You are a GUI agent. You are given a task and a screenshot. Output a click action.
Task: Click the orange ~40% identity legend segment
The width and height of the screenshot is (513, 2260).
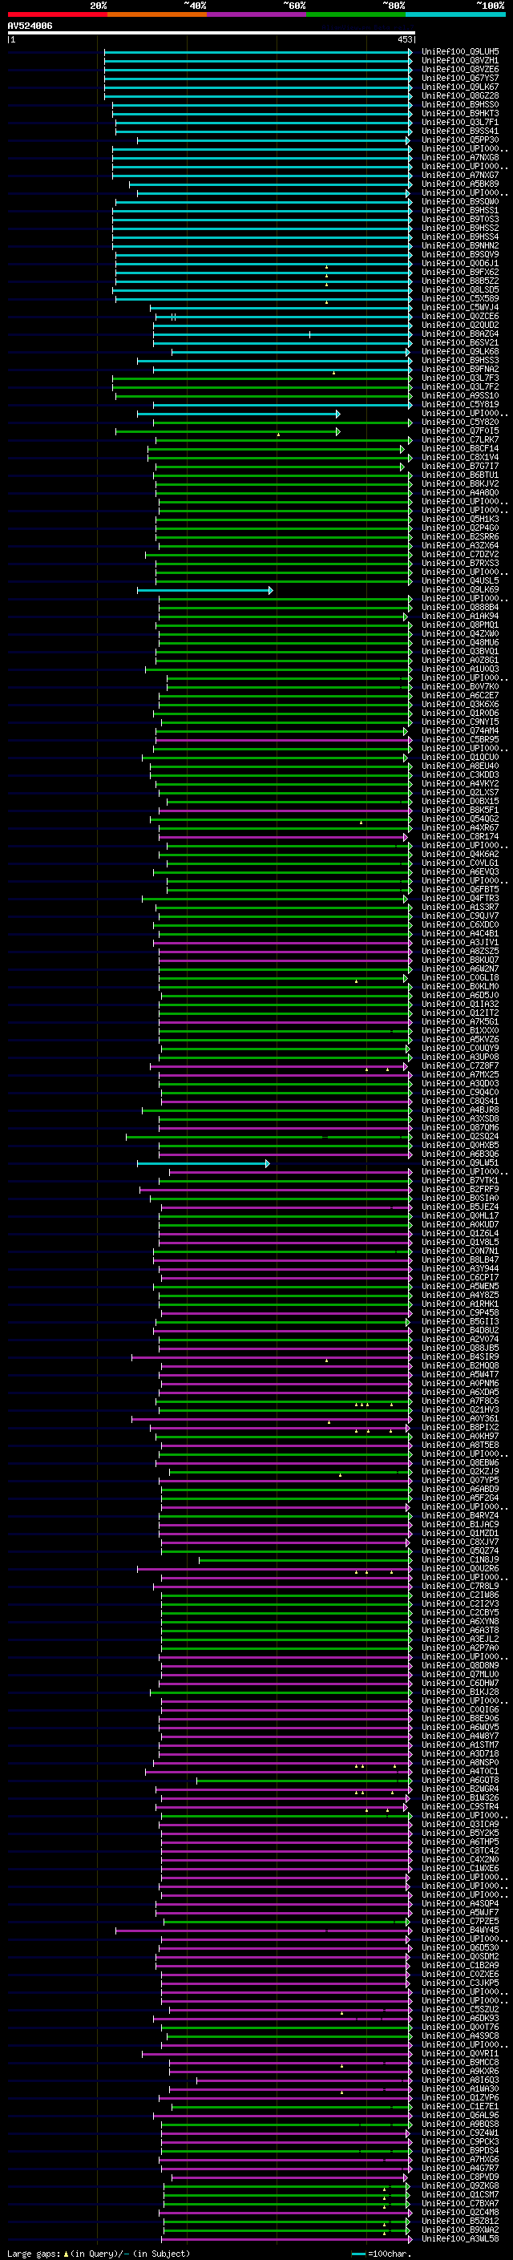pos(157,14)
